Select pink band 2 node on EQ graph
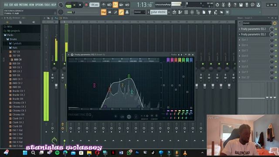 95,85
